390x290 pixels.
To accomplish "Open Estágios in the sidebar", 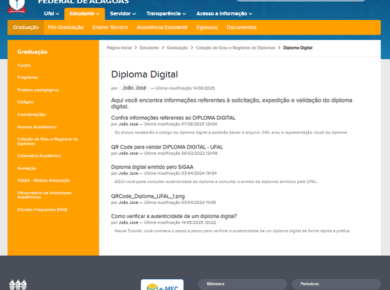I will [25, 102].
